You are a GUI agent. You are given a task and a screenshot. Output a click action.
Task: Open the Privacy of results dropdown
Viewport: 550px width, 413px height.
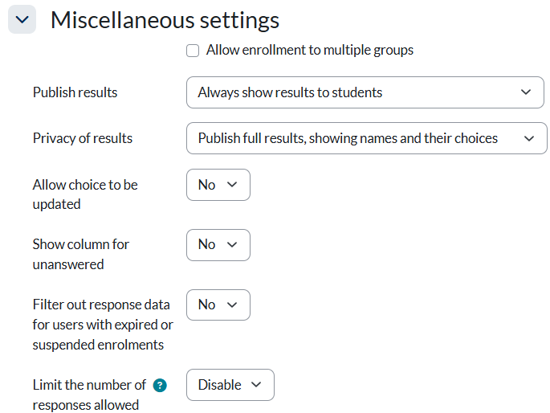pos(366,138)
